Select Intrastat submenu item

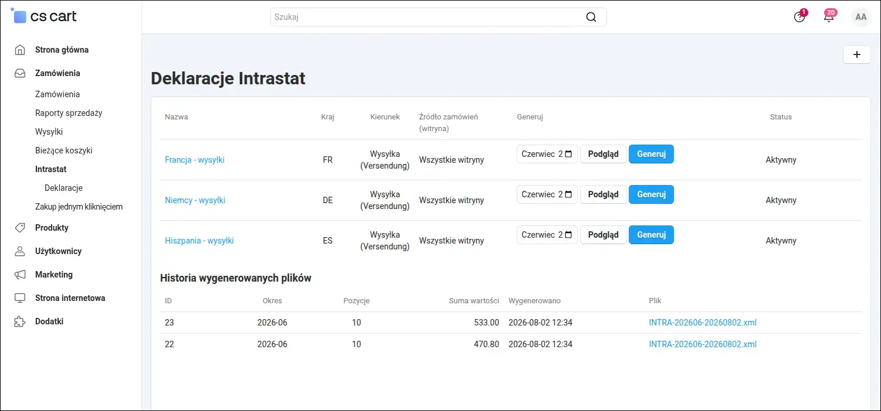(51, 169)
